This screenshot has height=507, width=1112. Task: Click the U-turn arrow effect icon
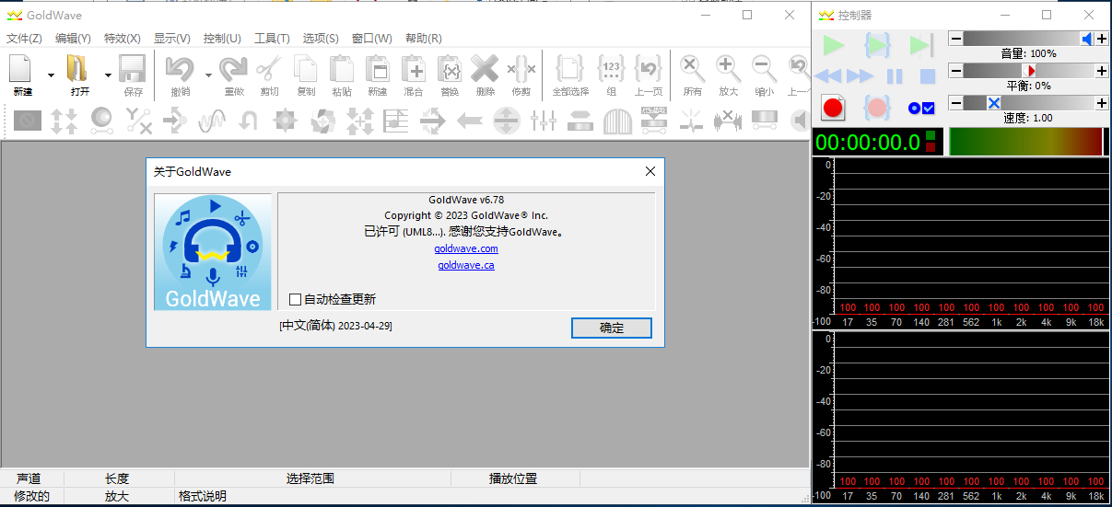[x=248, y=121]
